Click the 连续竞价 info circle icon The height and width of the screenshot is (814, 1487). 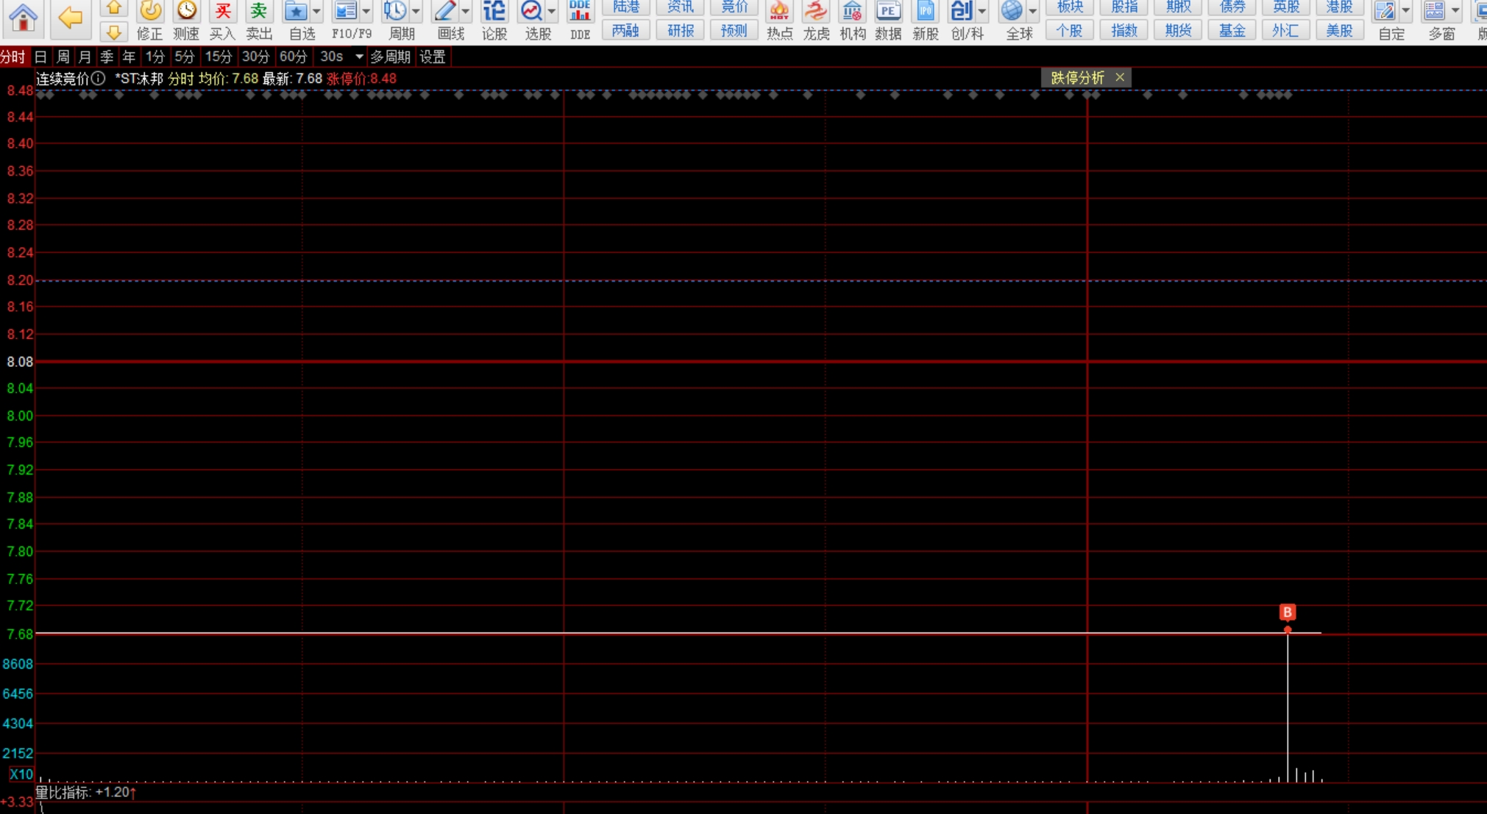point(99,79)
